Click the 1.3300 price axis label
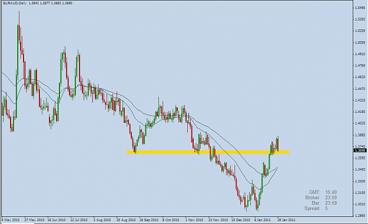This screenshot has width=368, height=224. pyautogui.click(x=360, y=181)
